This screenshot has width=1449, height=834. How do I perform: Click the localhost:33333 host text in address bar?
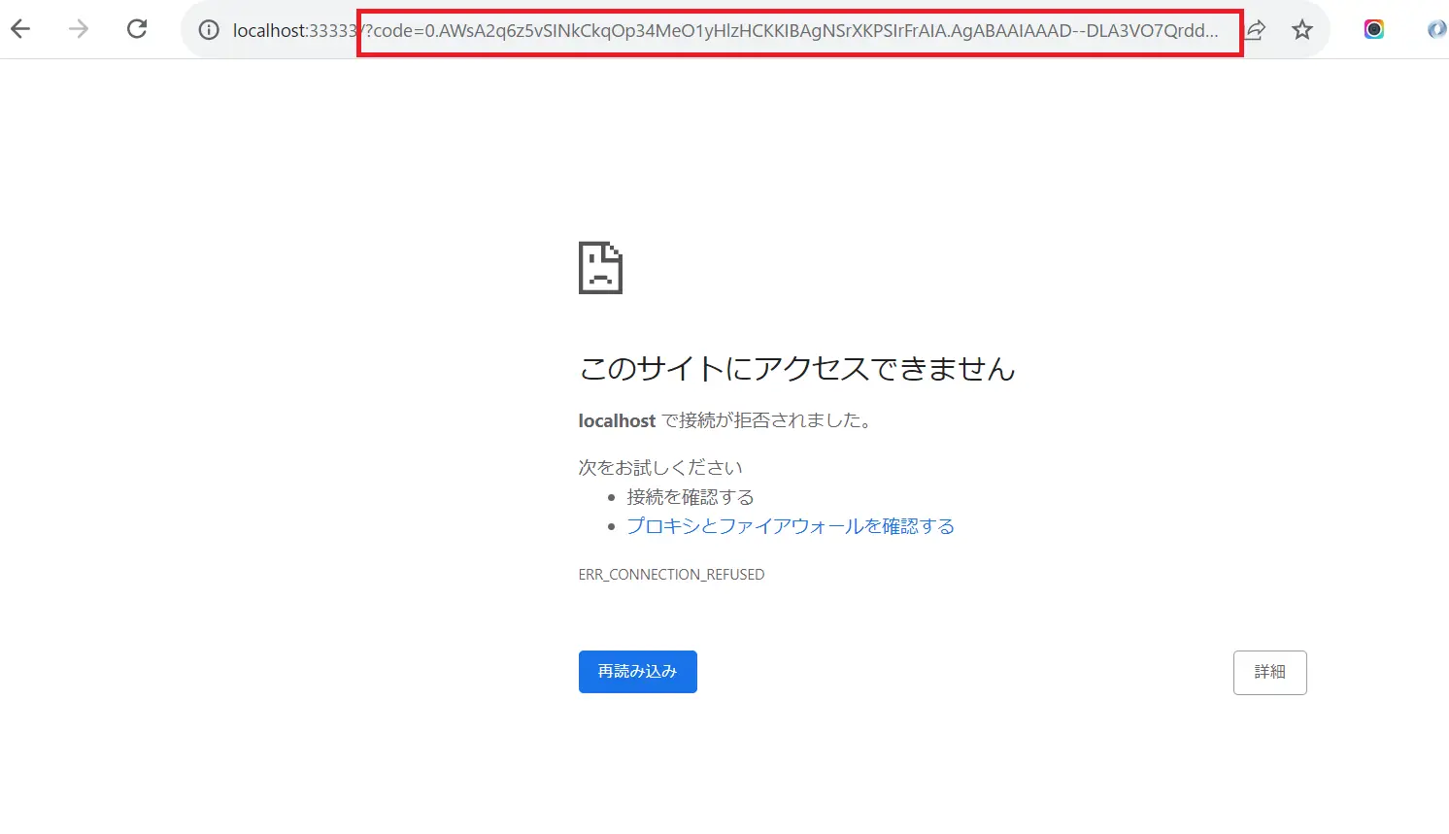click(296, 31)
